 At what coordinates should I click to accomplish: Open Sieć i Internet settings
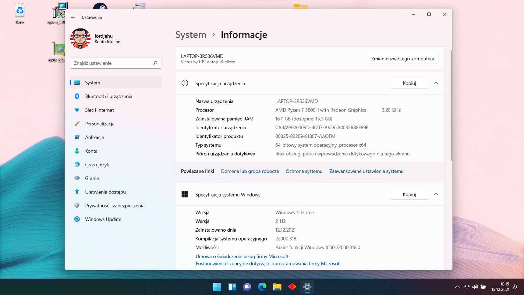116,110
